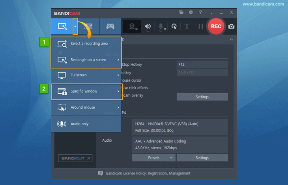Image resolution: width=288 pixels, height=185 pixels.
Task: Switch to HDMI device recording mode
Action: click(x=88, y=26)
